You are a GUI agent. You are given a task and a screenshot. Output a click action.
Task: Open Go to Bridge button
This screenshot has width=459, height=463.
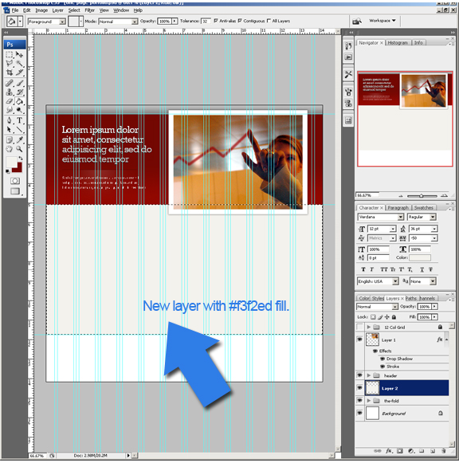coord(357,21)
